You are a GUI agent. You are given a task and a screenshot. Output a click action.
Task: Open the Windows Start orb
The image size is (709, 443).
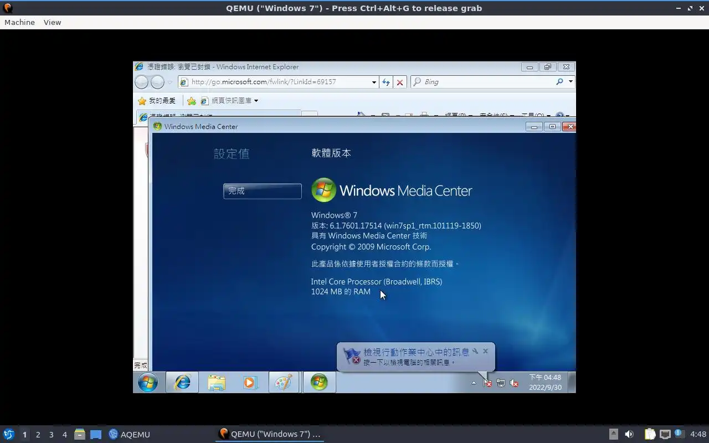tap(148, 382)
